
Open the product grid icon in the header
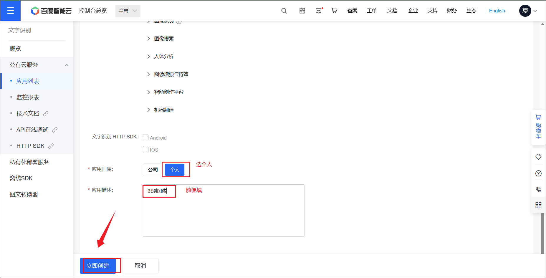(x=302, y=11)
